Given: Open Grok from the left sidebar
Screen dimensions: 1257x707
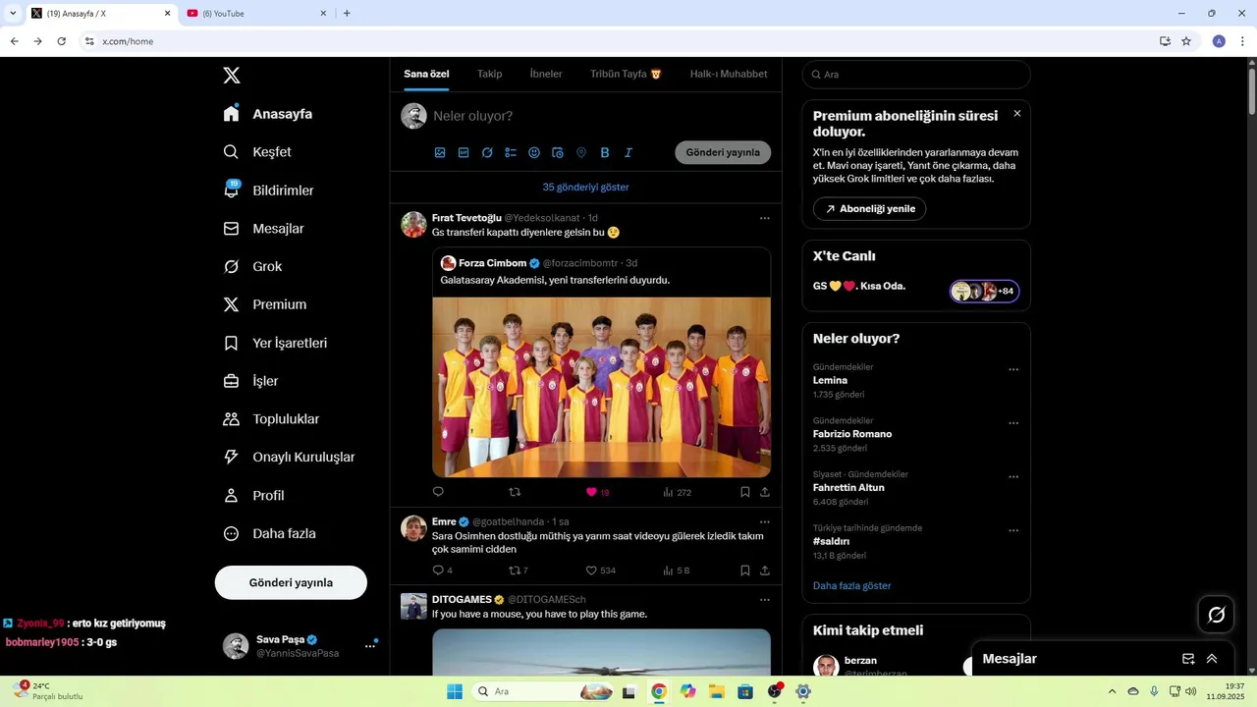Looking at the screenshot, I should [x=252, y=267].
